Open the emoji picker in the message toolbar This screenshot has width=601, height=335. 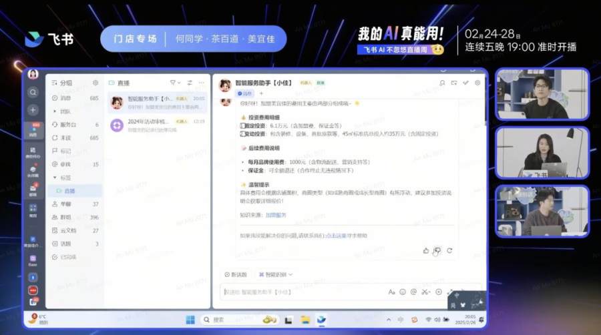coord(402,292)
